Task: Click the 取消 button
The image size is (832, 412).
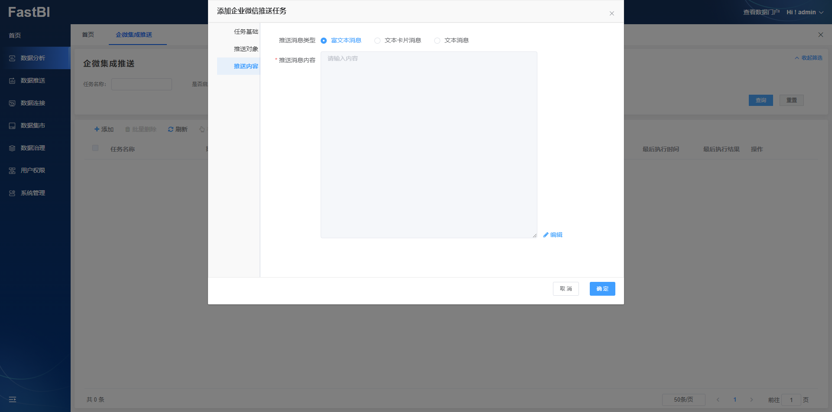Action: (x=566, y=289)
